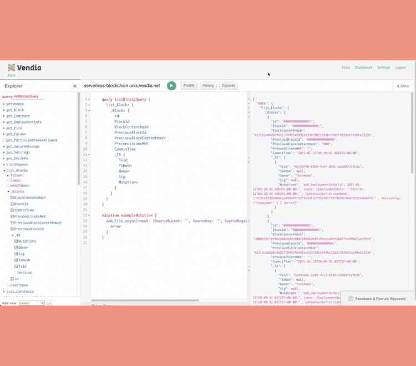Toggle the TxId field checkbox

point(16,266)
